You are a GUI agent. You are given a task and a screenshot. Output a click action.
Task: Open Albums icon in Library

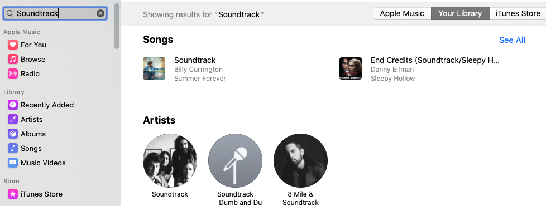point(13,134)
